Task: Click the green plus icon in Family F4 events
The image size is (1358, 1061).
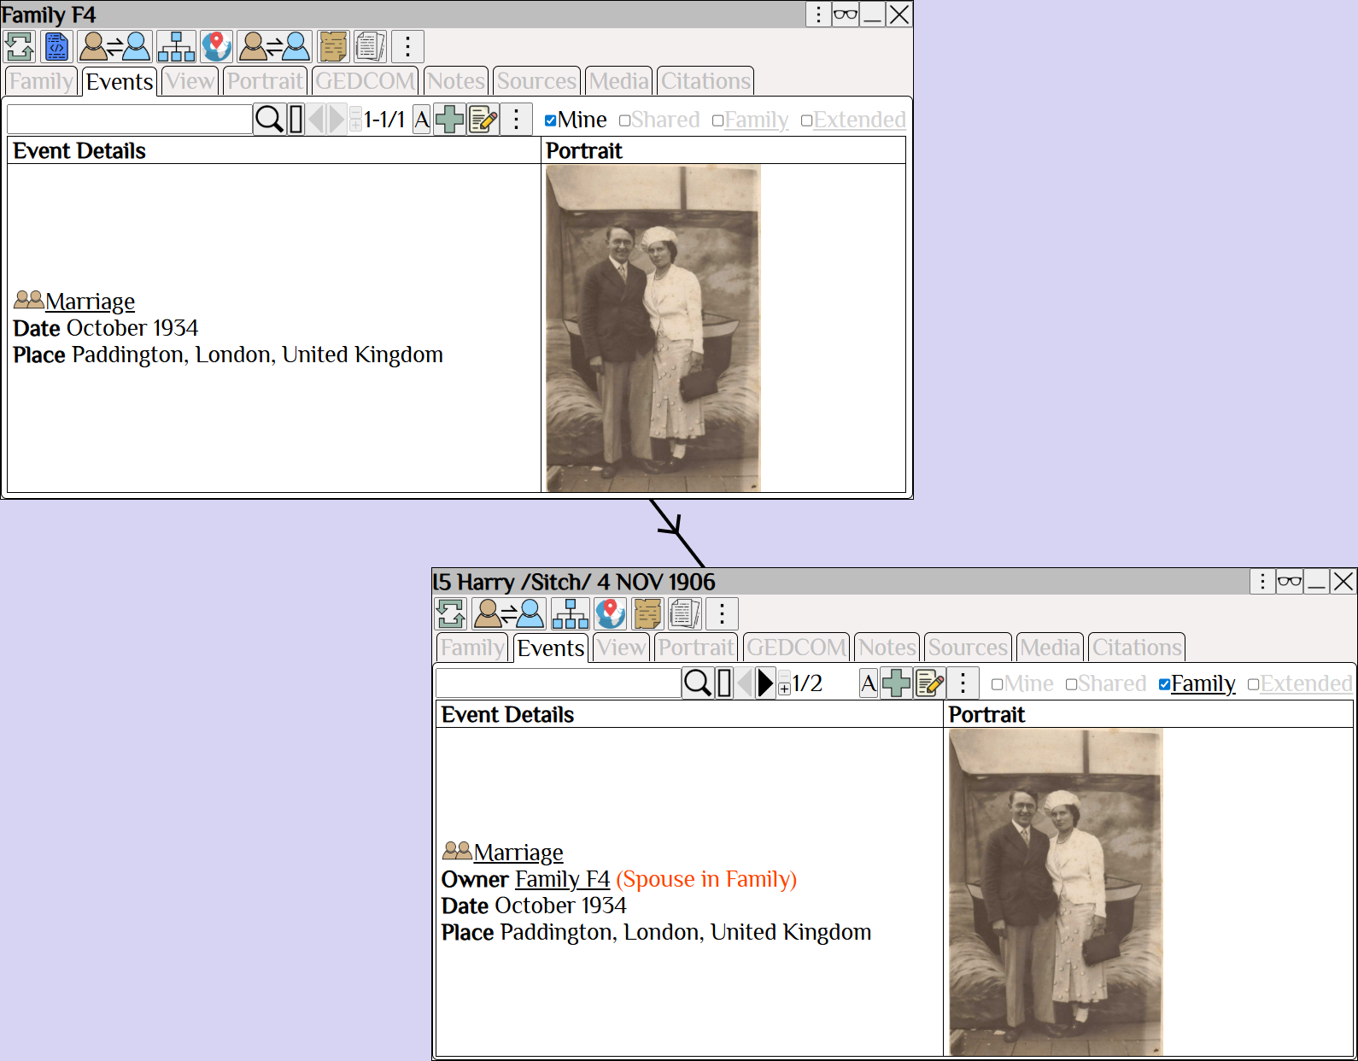Action: point(449,120)
